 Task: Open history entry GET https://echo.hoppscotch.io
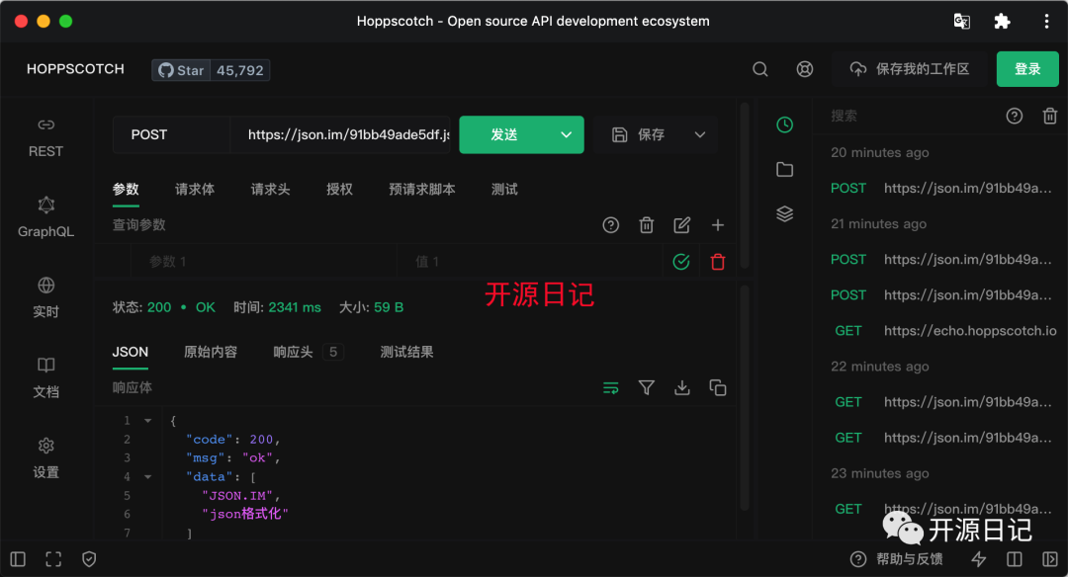tap(943, 331)
